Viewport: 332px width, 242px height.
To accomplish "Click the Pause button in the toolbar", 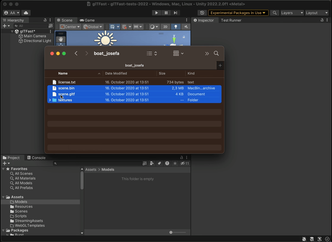I will (x=166, y=12).
